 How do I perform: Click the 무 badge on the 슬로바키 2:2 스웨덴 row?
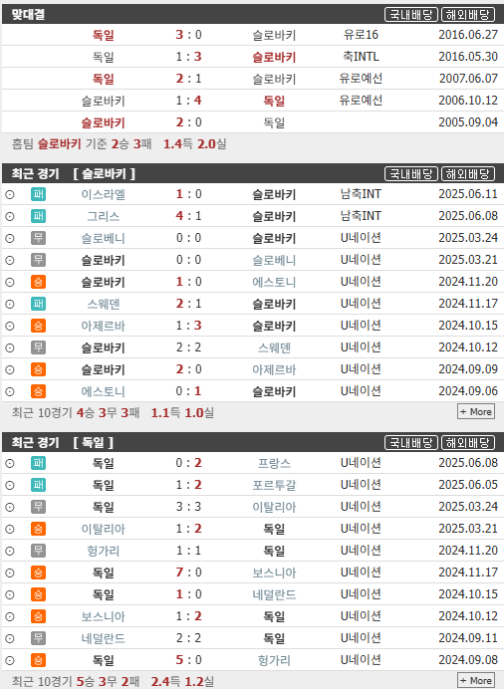point(38,347)
